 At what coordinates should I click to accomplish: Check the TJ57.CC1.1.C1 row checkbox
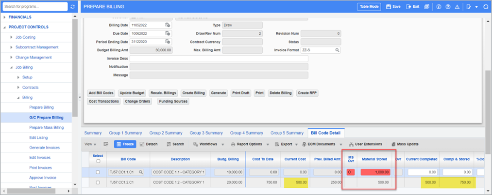click(x=98, y=172)
